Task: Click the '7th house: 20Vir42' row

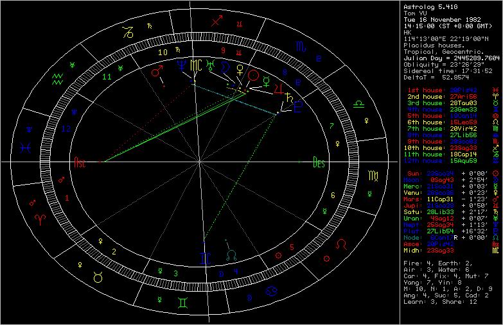Action: pos(453,129)
